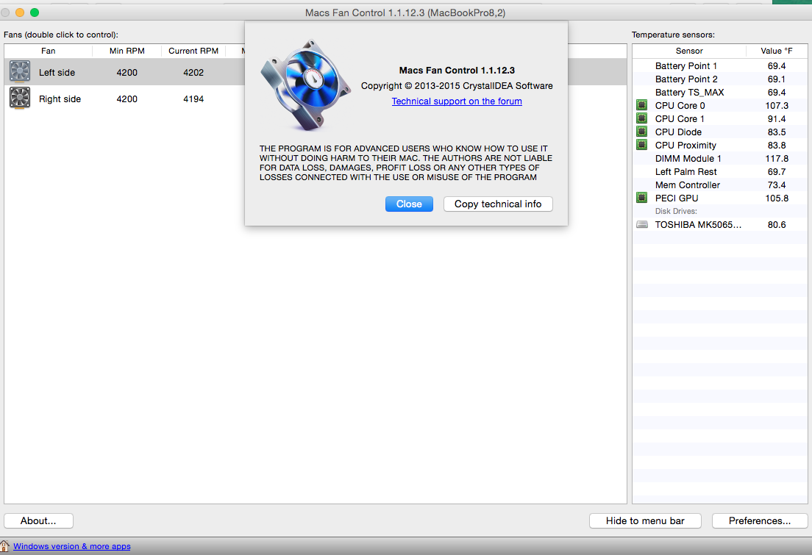Hide the app to menu bar

coord(645,521)
